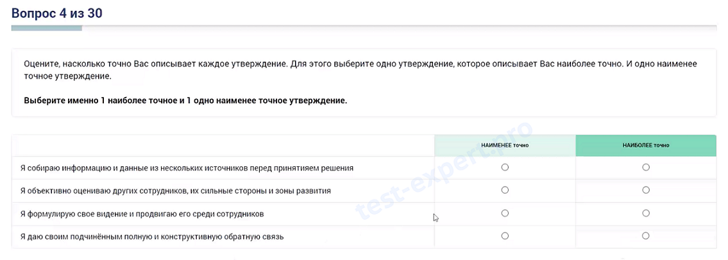Click the statement text 'Я собираю информацию и данные'
The image size is (728, 260).
pyautogui.click(x=187, y=168)
